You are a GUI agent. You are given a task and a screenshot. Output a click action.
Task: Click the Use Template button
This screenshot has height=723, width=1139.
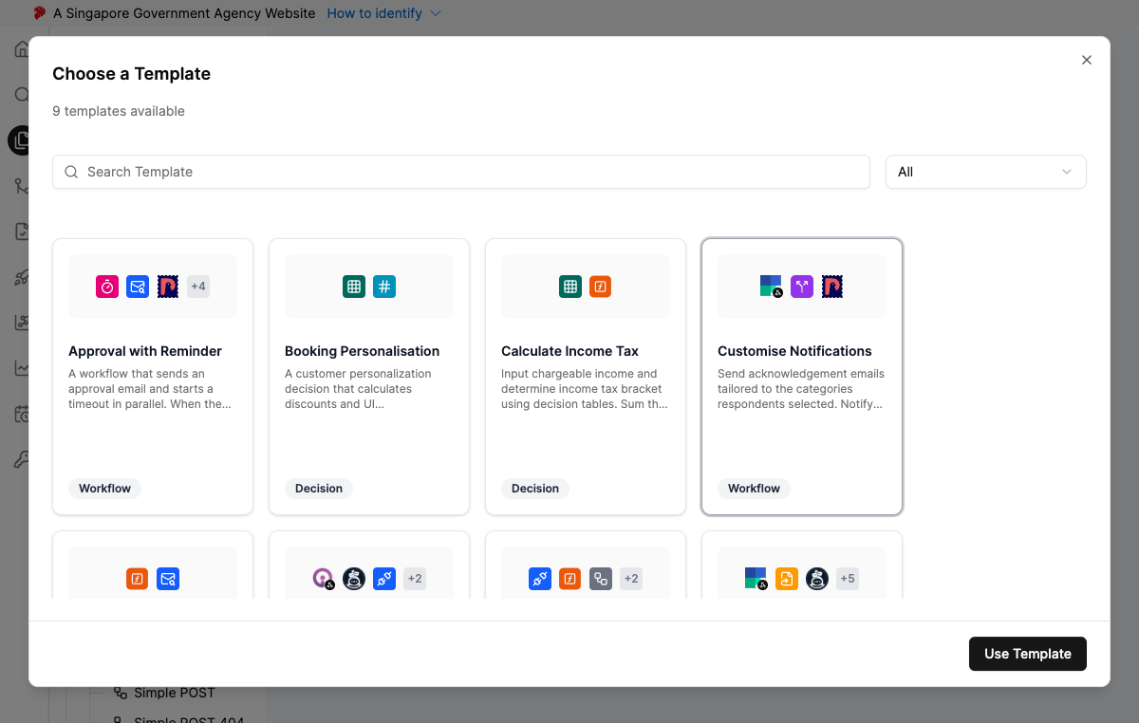point(1028,654)
